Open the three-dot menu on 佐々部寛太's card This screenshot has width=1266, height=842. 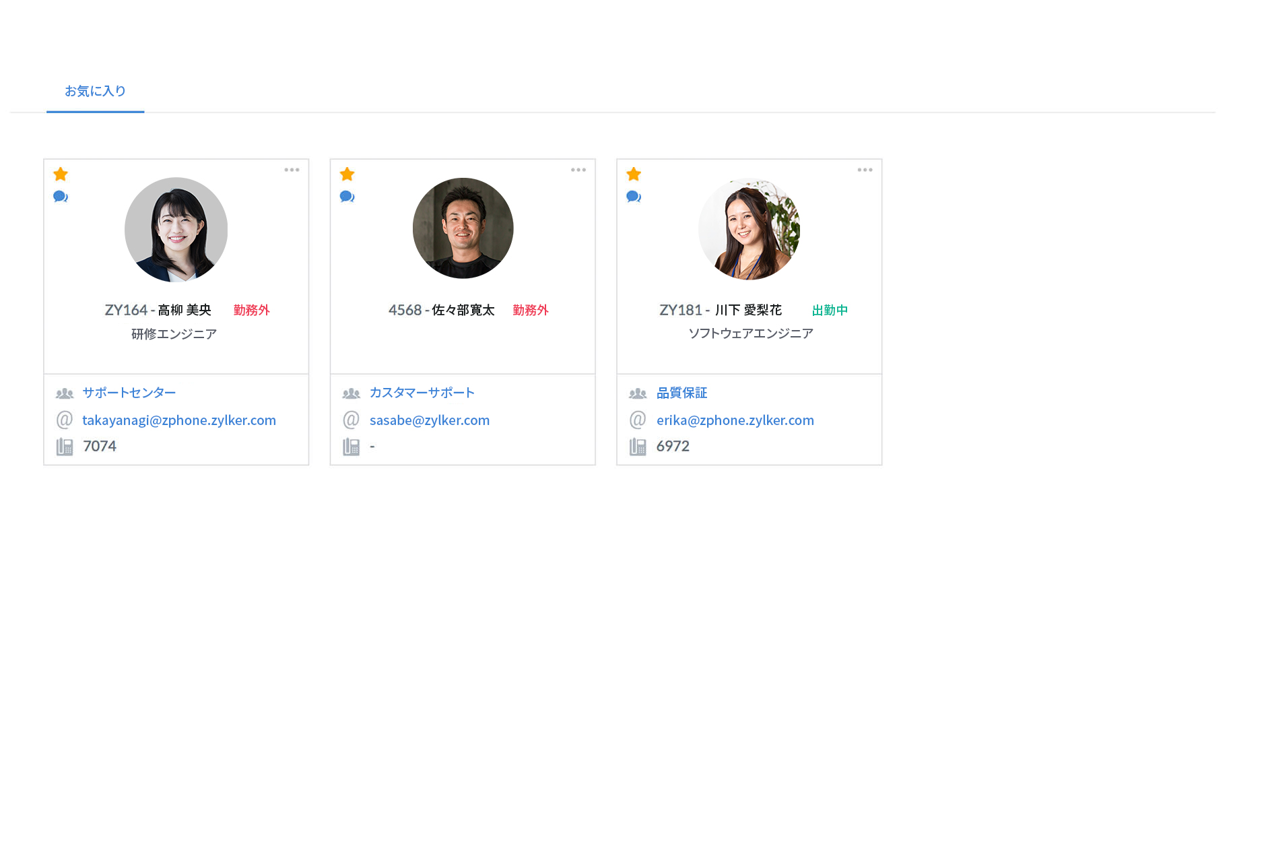pyautogui.click(x=578, y=170)
